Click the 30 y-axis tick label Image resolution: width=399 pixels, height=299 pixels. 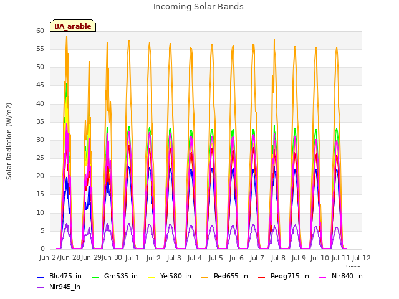40,140
